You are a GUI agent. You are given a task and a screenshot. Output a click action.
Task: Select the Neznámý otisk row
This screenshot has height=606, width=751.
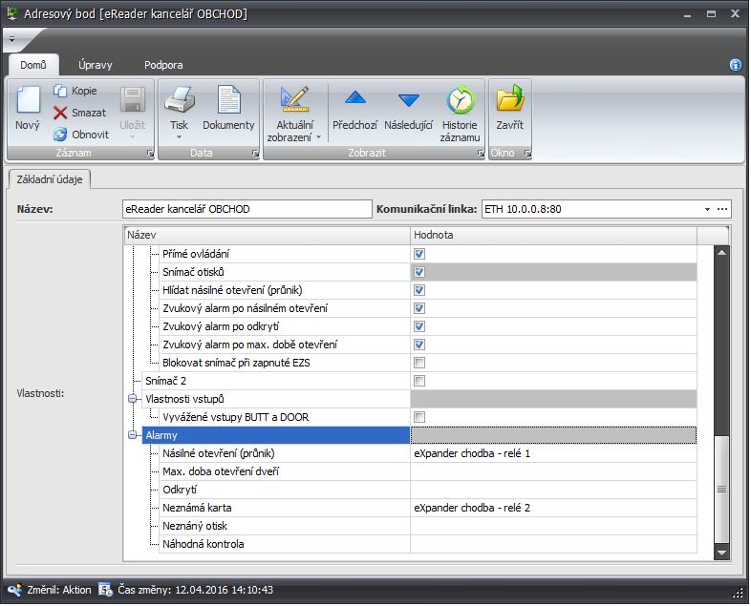point(285,526)
